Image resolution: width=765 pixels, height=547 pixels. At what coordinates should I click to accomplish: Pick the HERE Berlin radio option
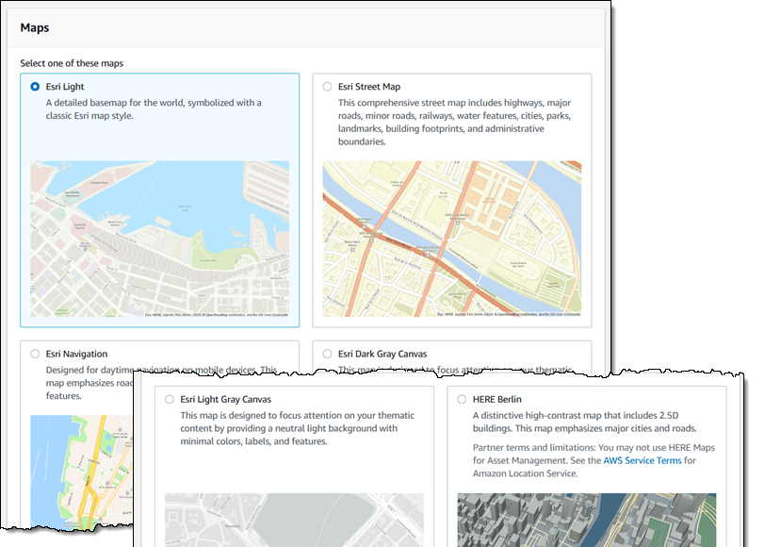tap(462, 399)
